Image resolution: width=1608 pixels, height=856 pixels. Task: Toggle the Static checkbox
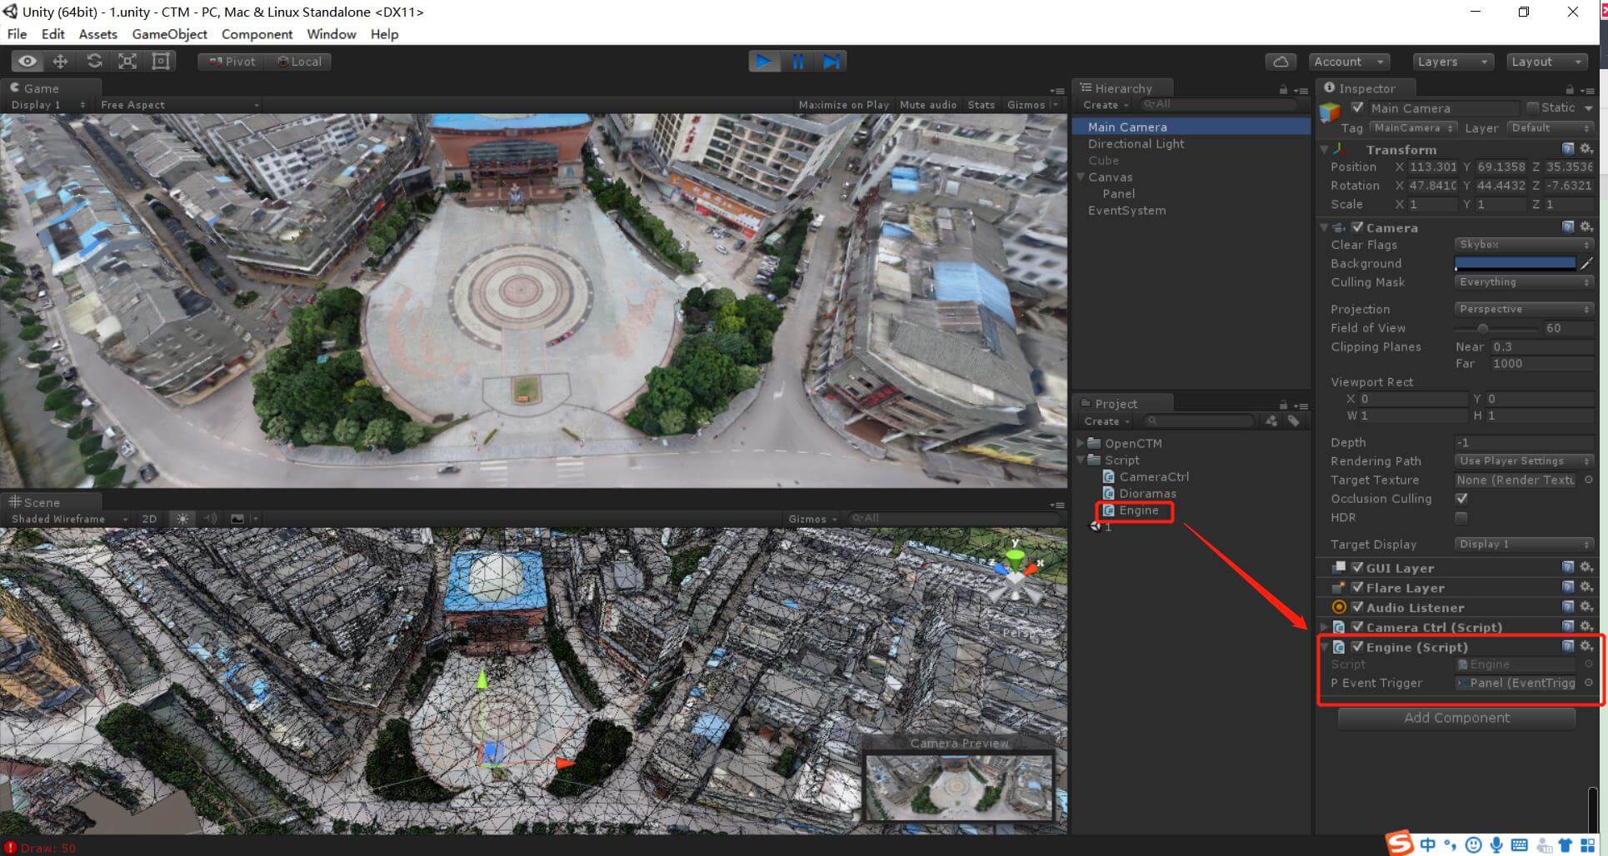(x=1532, y=108)
